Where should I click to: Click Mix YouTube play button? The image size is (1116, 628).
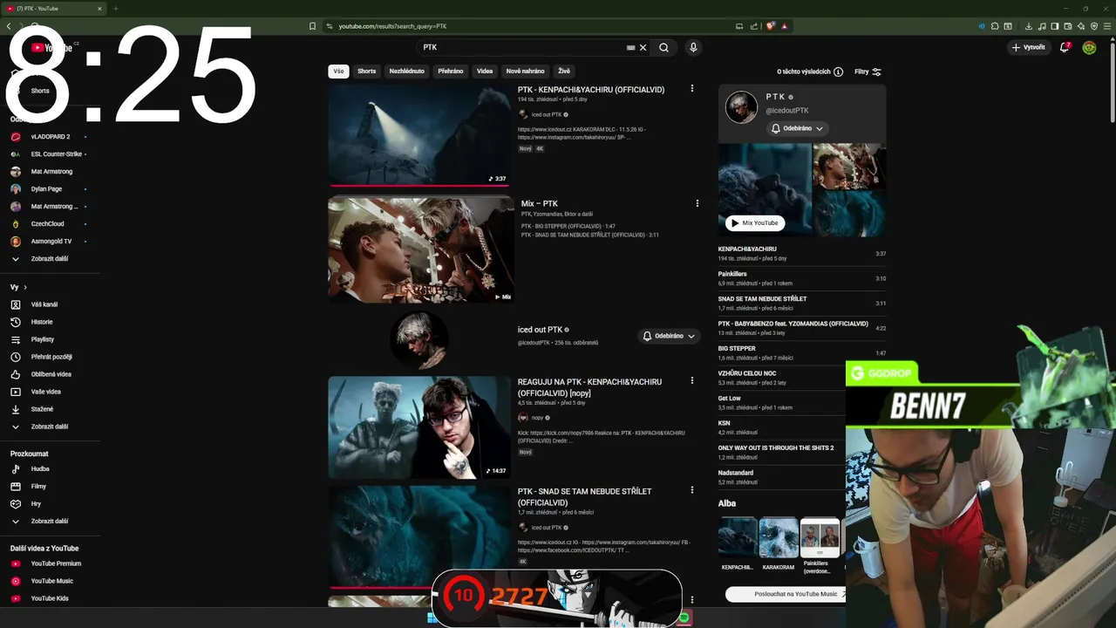755,223
